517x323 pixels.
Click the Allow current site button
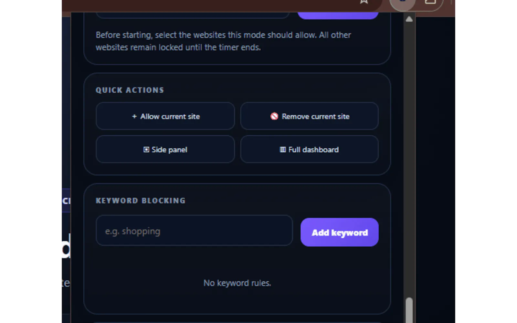[165, 116]
